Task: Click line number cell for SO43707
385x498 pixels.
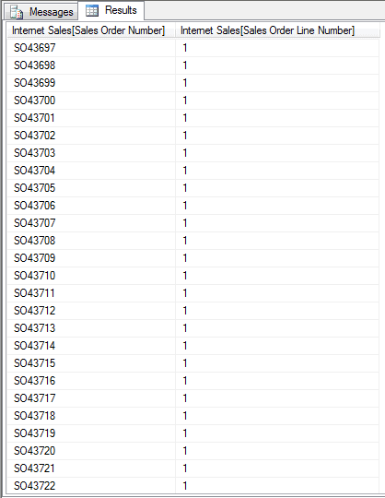Action: click(277, 223)
